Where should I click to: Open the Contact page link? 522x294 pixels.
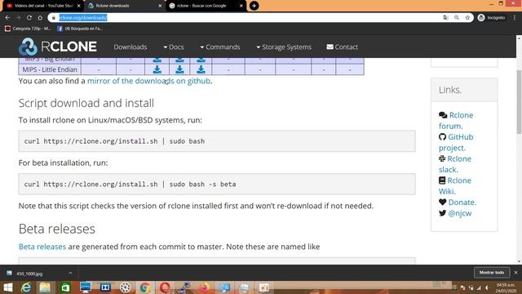click(343, 47)
